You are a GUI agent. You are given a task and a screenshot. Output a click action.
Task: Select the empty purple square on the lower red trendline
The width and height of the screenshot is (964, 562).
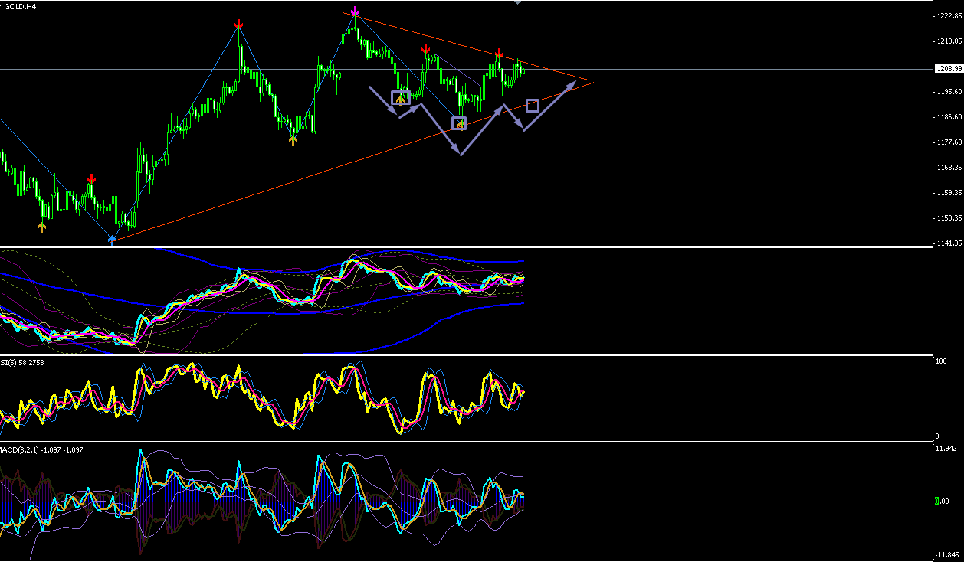pyautogui.click(x=533, y=105)
